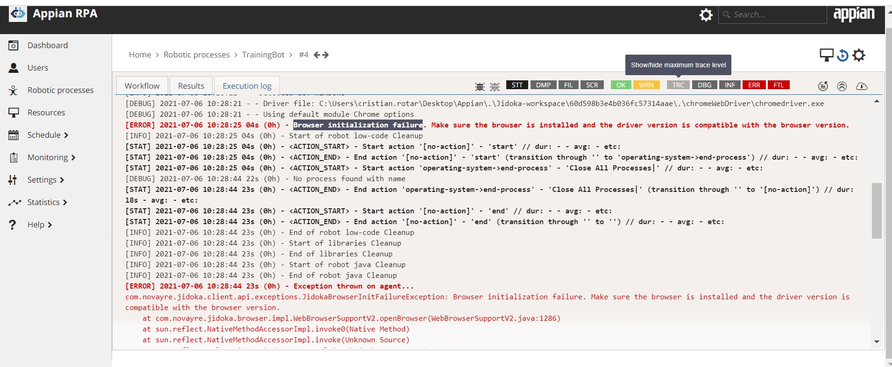Toggle the red ERR filter

pyautogui.click(x=754, y=85)
